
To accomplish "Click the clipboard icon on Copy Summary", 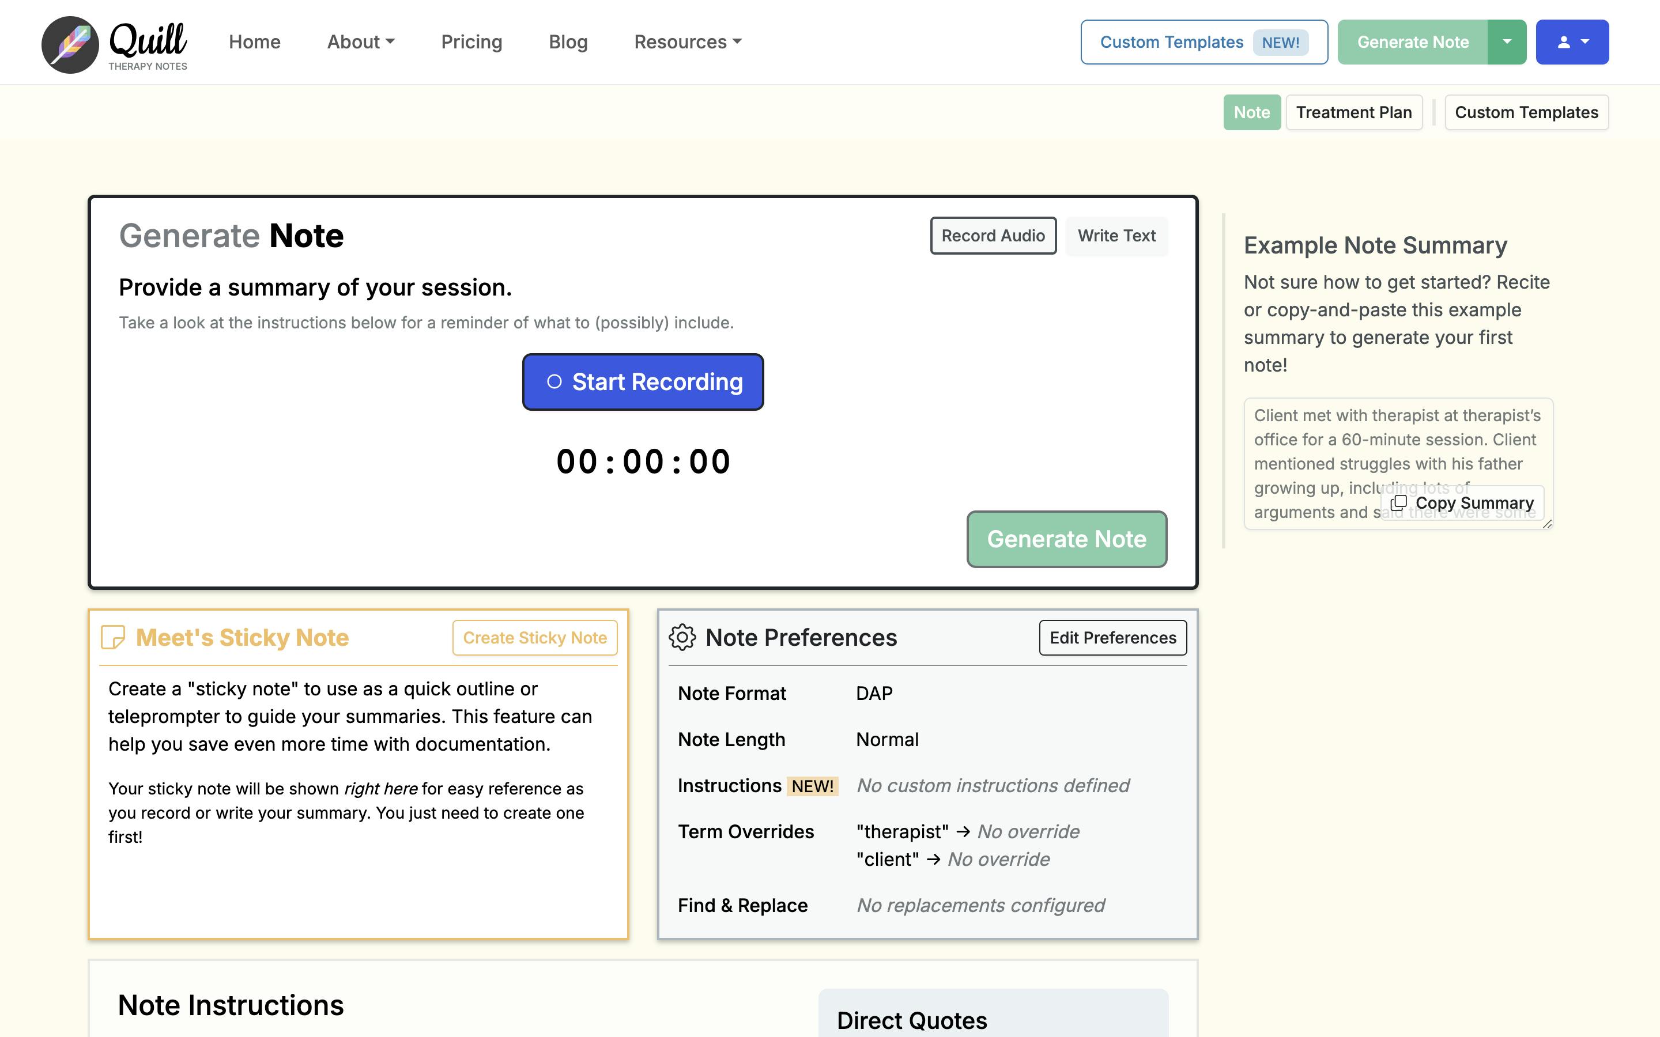I will coord(1400,503).
